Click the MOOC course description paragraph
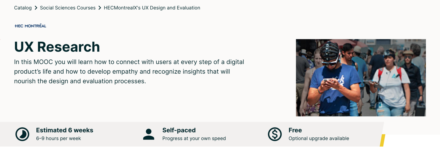The width and height of the screenshot is (440, 150). pos(129,71)
